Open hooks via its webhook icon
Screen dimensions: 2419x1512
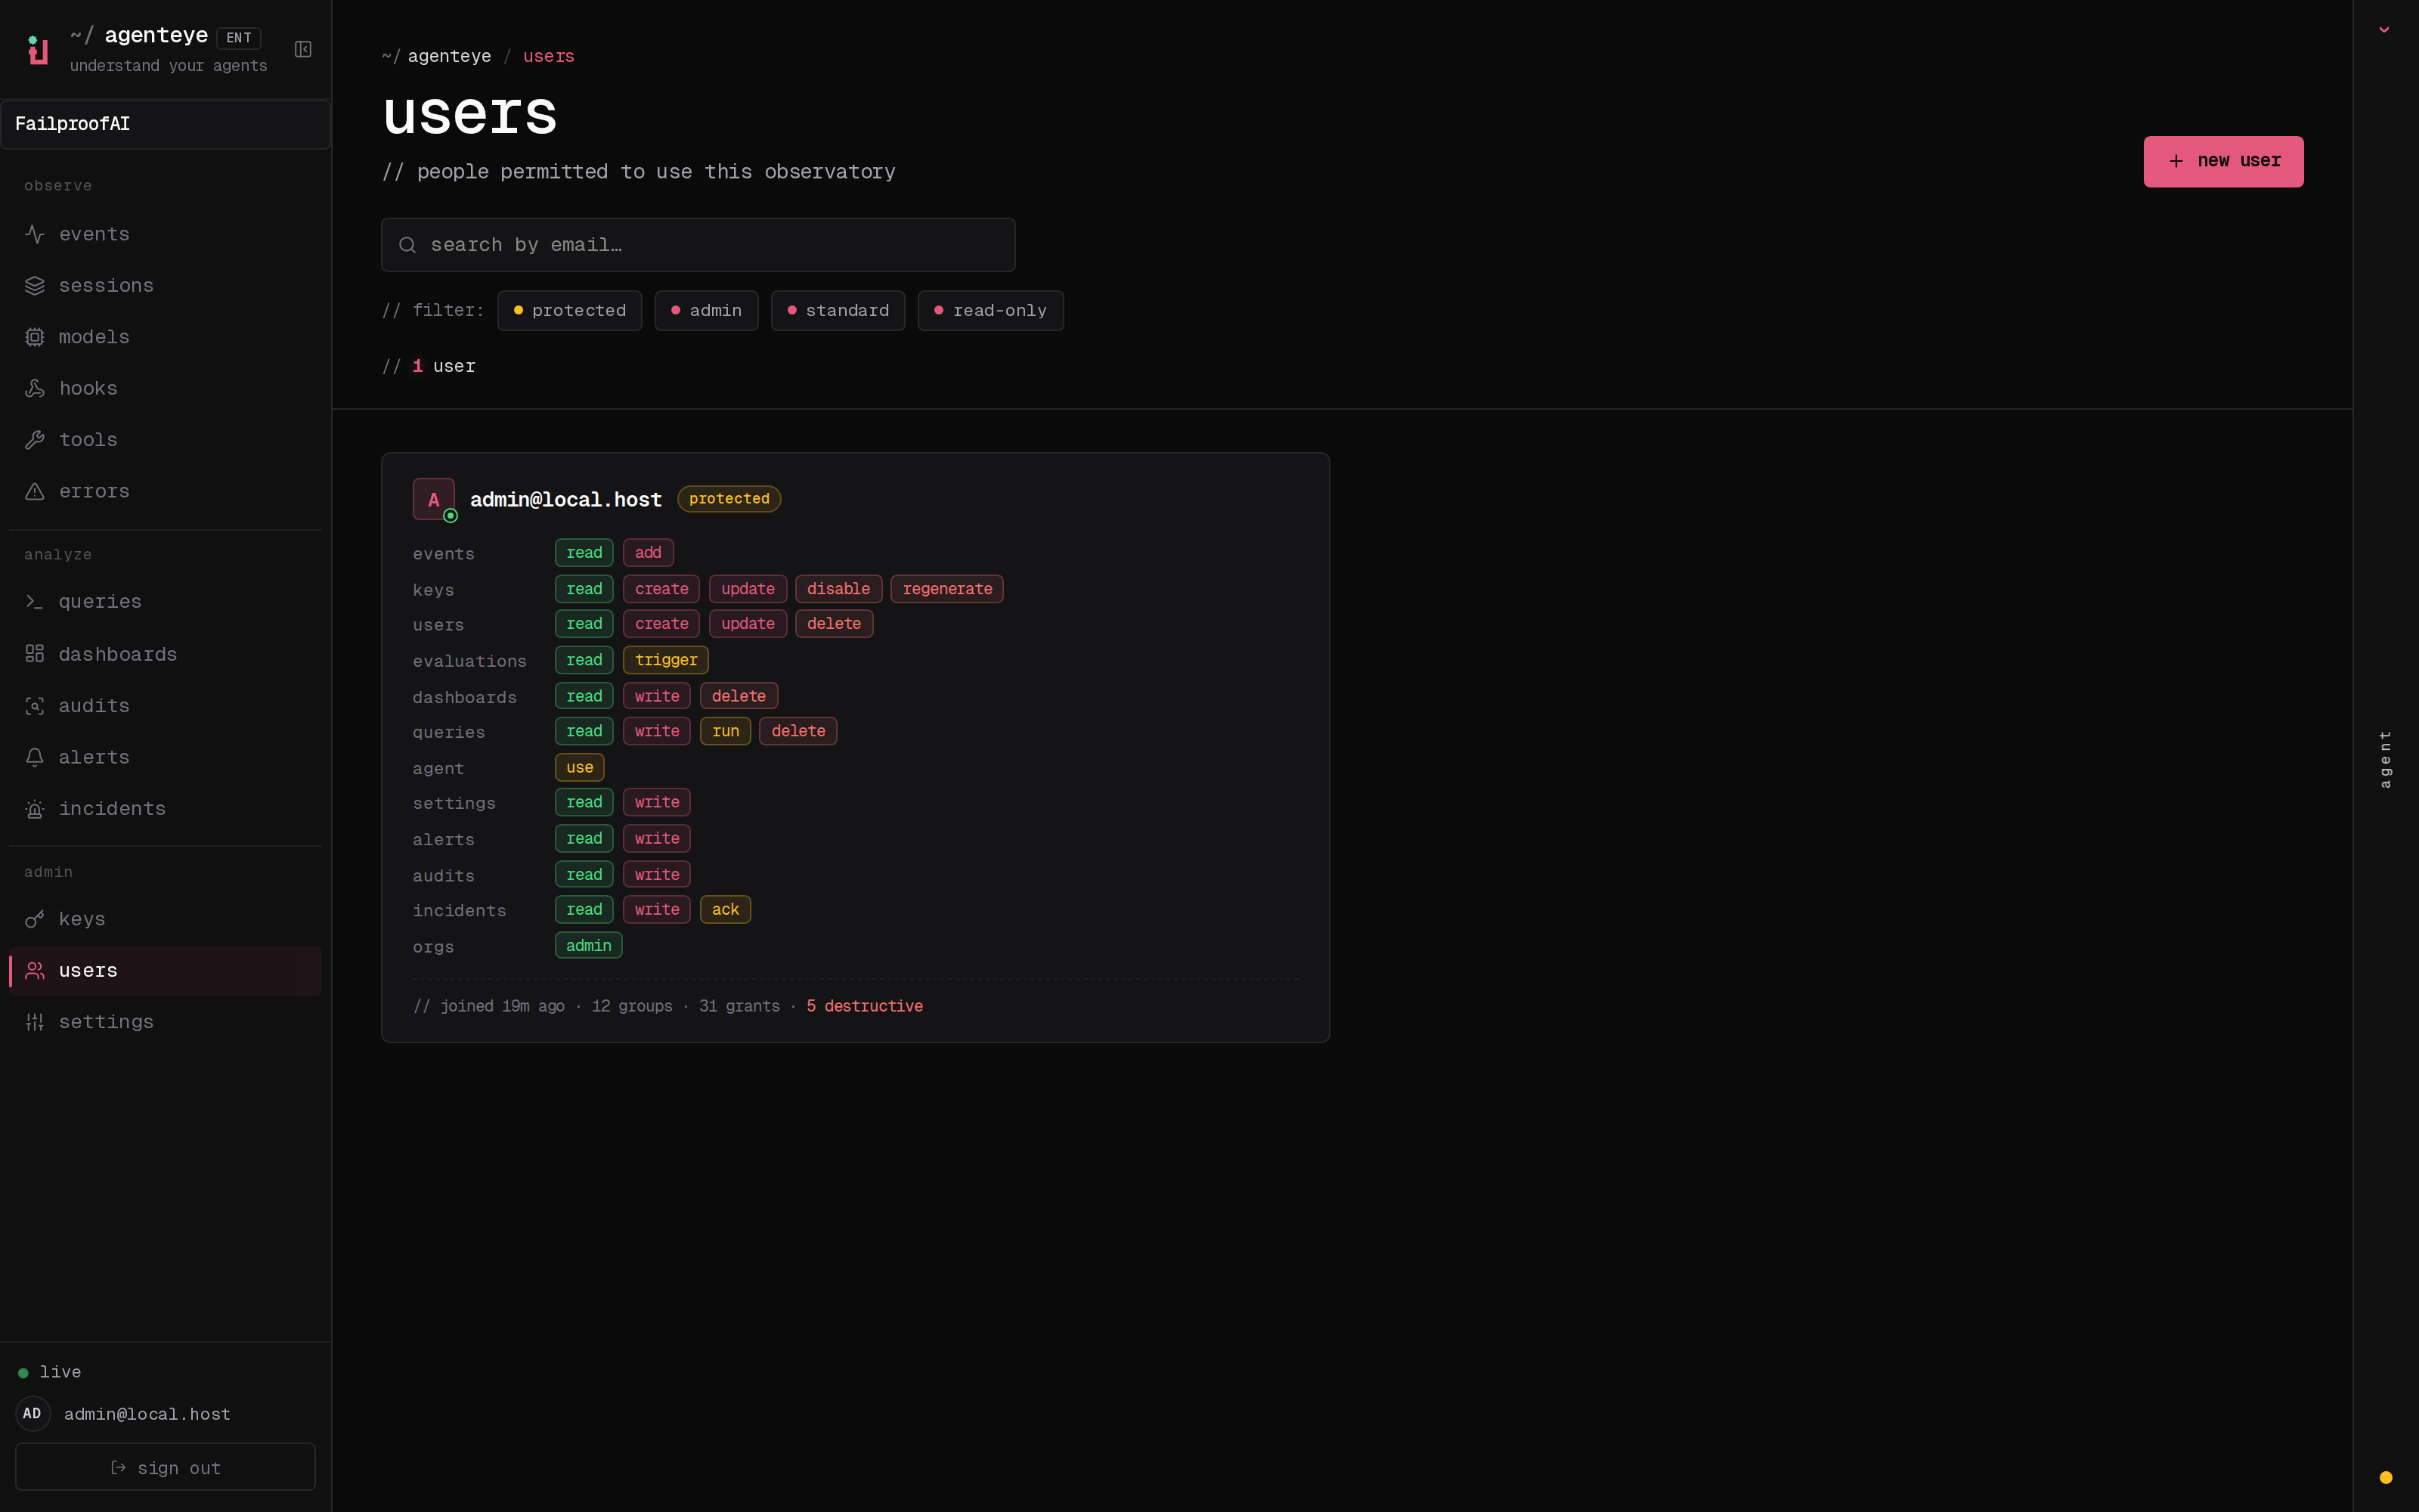pyautogui.click(x=35, y=388)
